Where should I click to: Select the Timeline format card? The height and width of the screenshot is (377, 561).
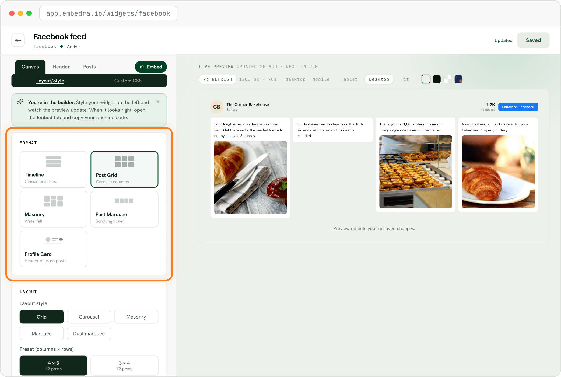click(x=54, y=169)
